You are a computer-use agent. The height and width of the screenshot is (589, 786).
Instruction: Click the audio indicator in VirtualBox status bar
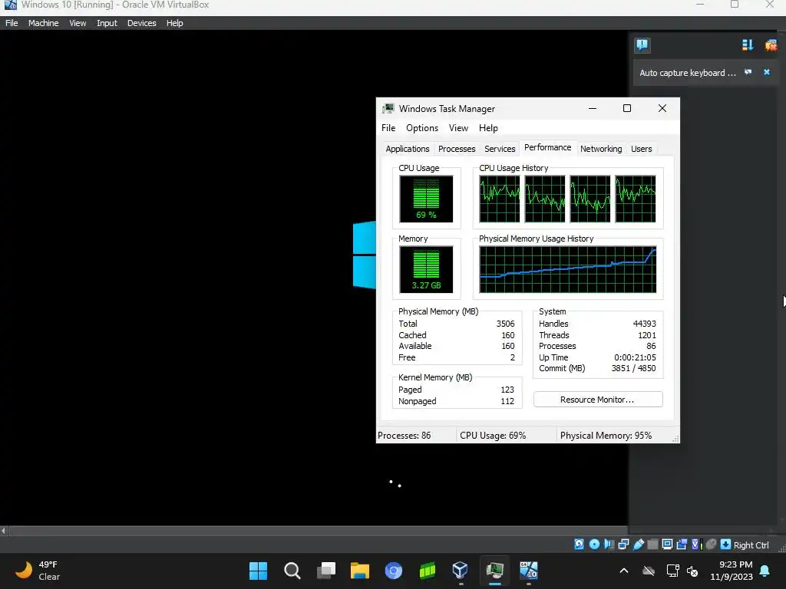609,545
